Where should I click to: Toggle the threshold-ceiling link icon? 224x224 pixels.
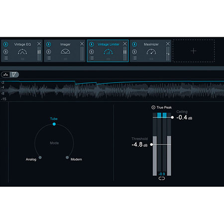click(x=162, y=179)
